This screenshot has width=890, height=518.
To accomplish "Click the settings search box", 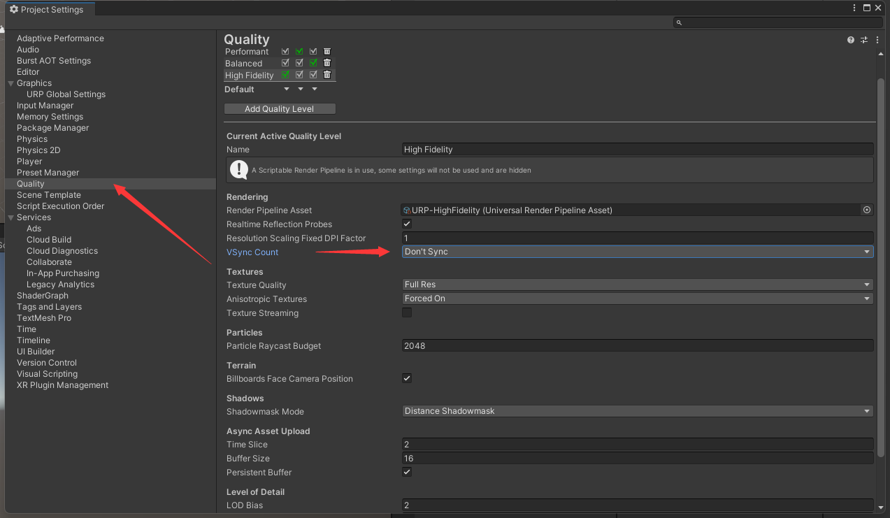I will tap(777, 23).
